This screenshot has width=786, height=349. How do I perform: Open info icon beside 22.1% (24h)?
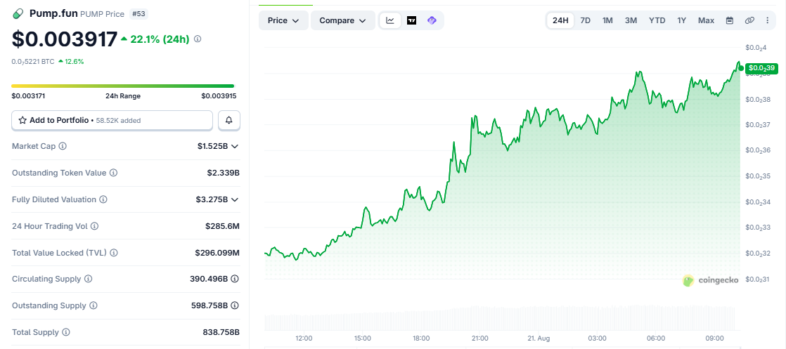198,39
